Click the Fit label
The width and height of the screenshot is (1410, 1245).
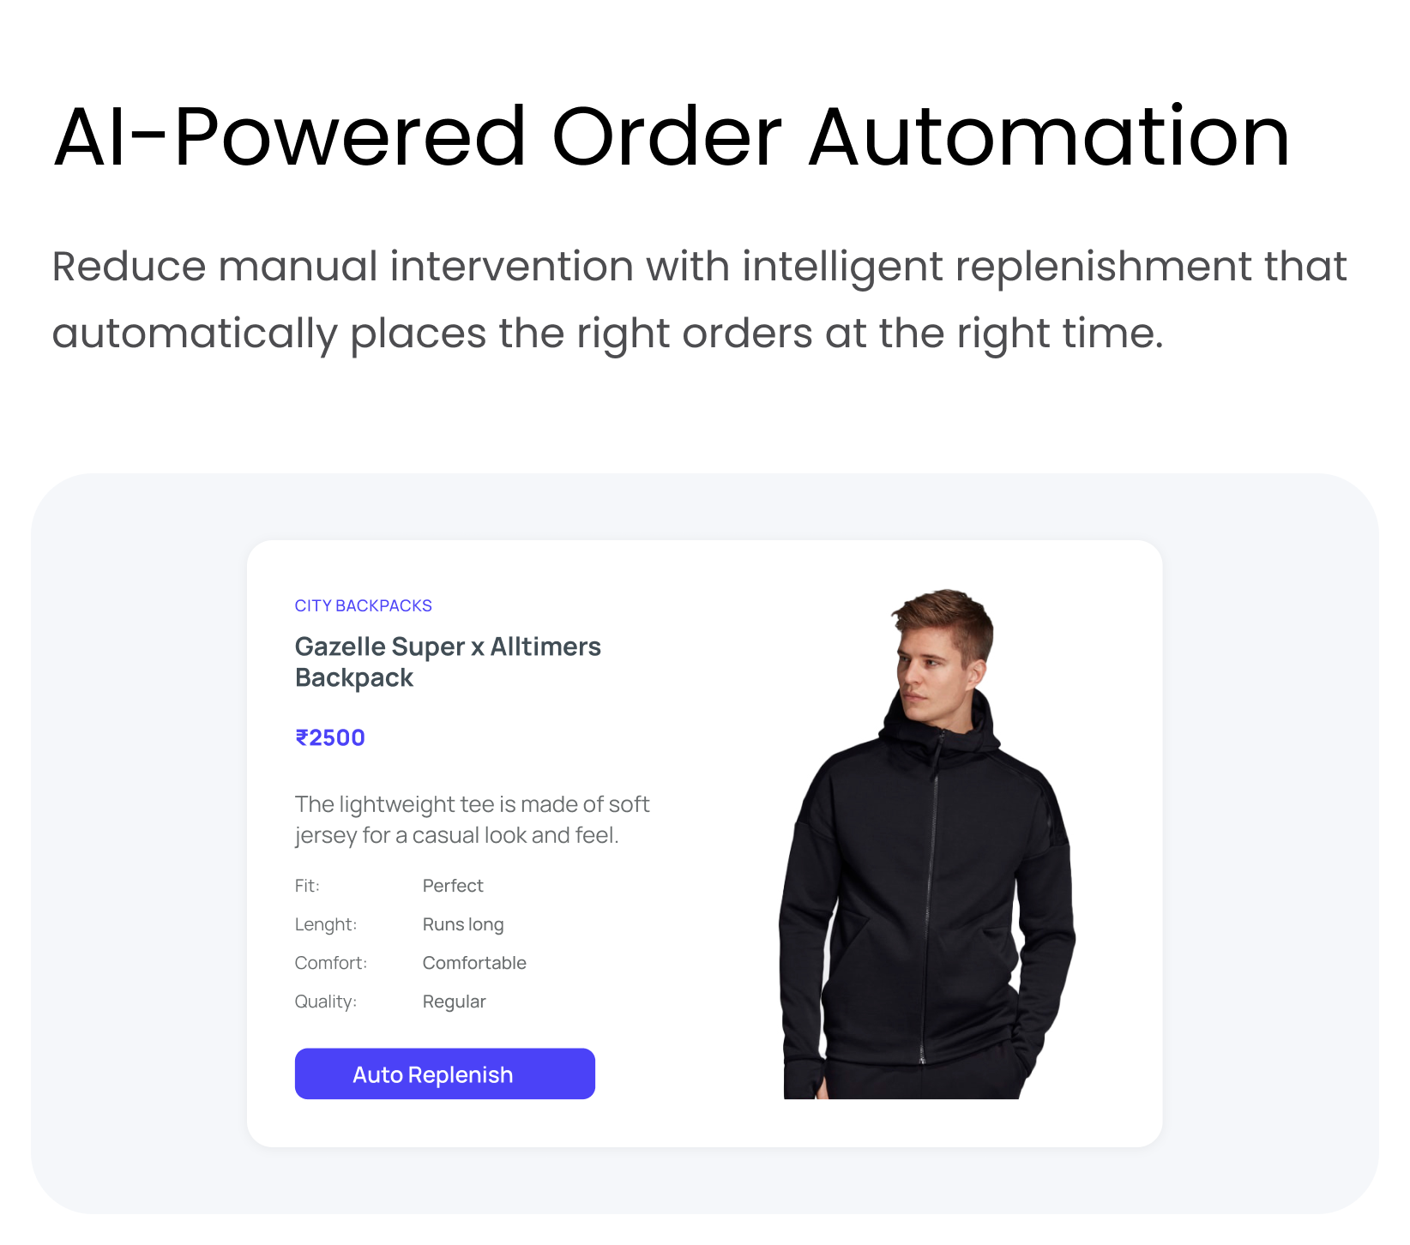(x=307, y=886)
